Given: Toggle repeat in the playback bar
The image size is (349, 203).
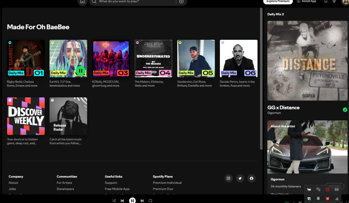Looking at the screenshot, I should [x=150, y=201].
